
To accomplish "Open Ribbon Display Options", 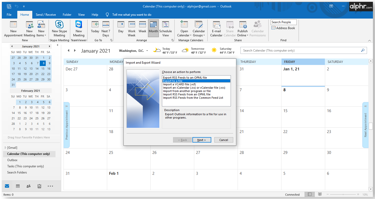I will point(331,6).
